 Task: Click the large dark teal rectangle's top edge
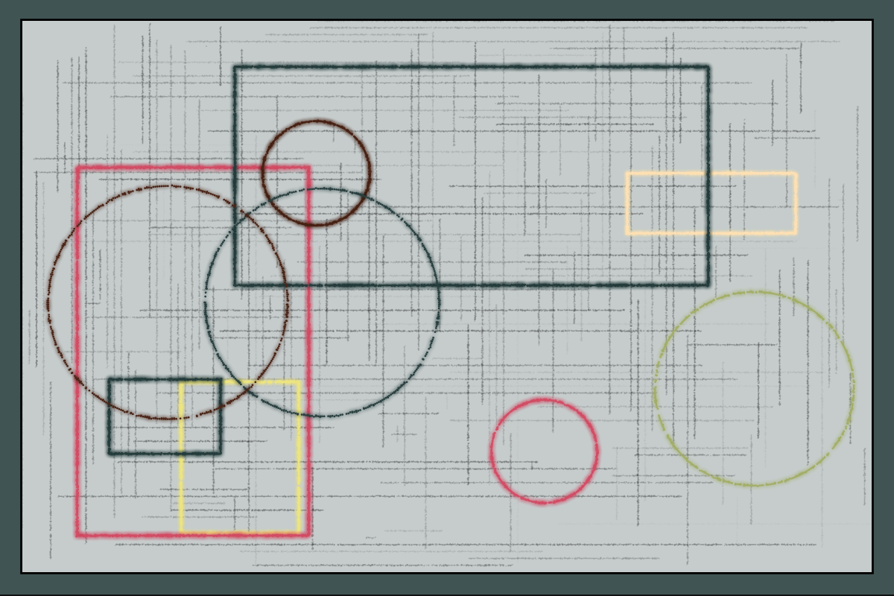pyautogui.click(x=471, y=68)
